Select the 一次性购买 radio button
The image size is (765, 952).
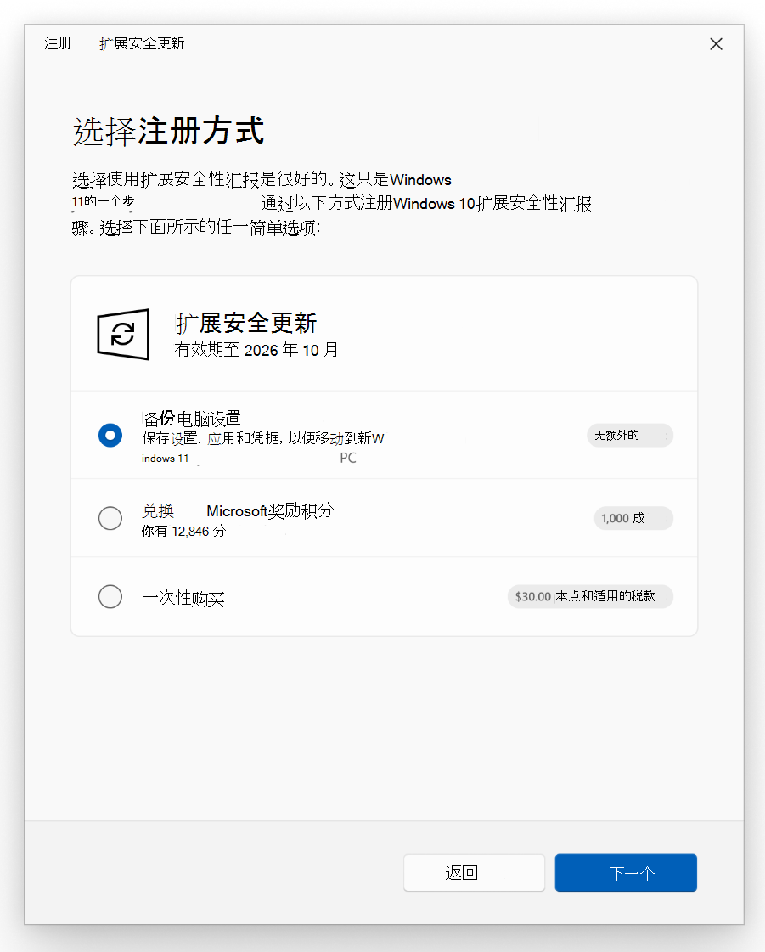pyautogui.click(x=110, y=596)
